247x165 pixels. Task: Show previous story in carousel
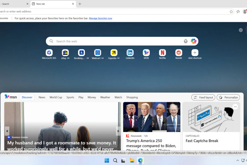(7, 131)
